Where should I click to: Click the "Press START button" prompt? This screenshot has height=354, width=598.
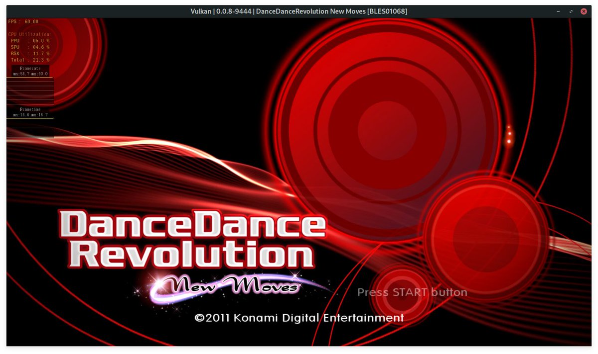[x=412, y=292]
